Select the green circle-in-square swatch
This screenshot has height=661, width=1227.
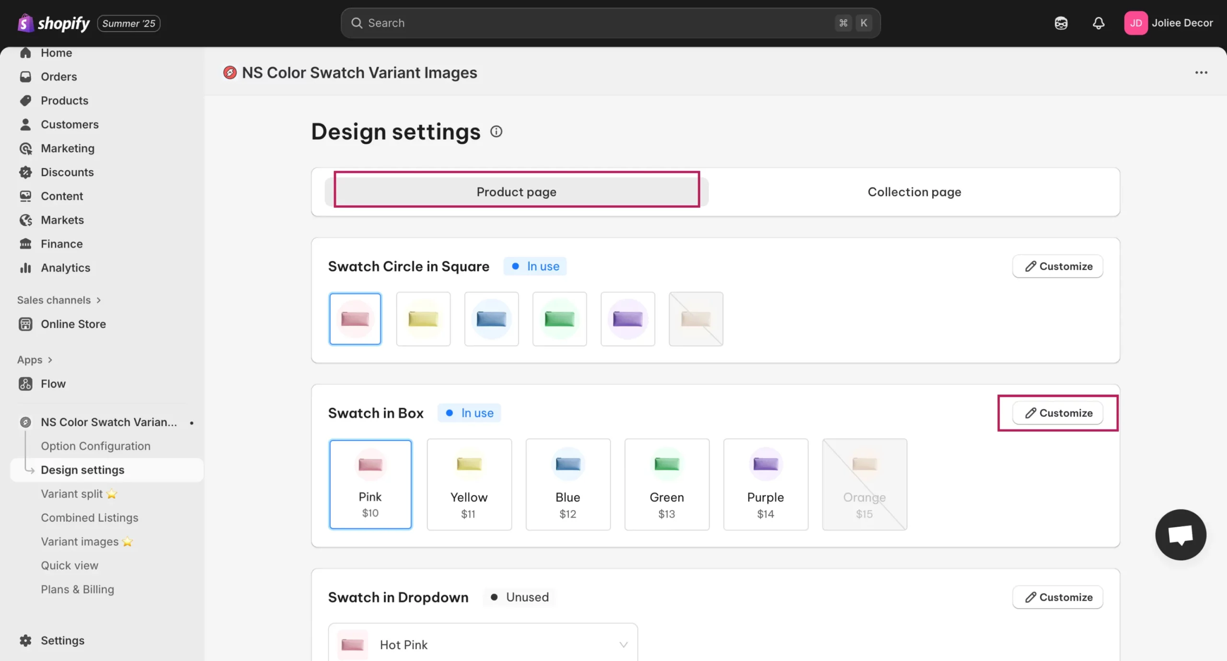pyautogui.click(x=559, y=319)
